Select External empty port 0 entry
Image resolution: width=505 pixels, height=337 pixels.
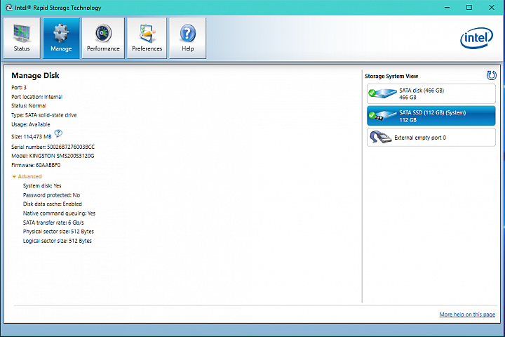tap(431, 138)
